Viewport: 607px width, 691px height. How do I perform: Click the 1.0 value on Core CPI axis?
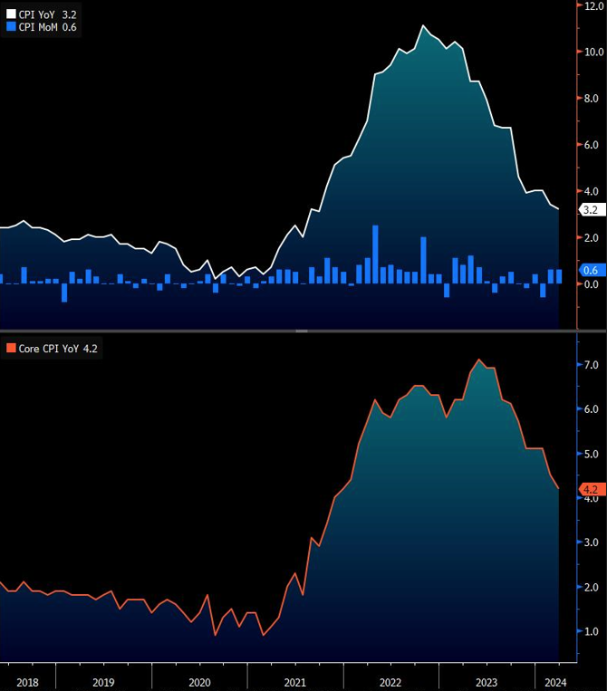591,631
